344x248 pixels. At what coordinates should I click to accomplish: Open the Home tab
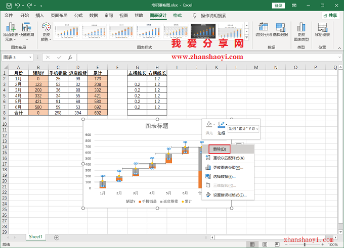tap(25, 15)
